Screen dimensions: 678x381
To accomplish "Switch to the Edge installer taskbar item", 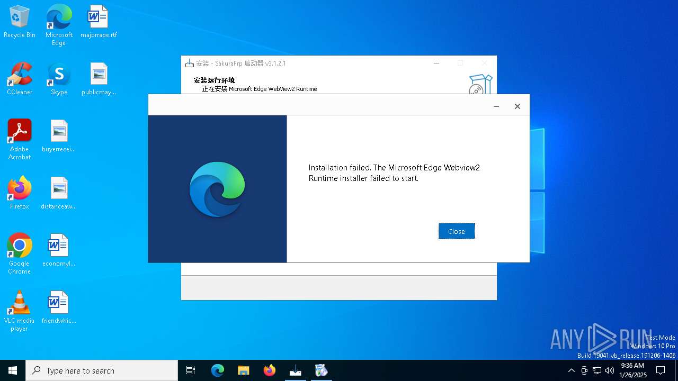I will point(322,370).
